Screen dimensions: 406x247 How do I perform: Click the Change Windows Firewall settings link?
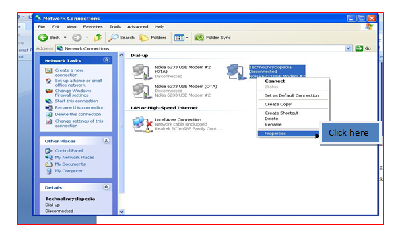coord(73,93)
